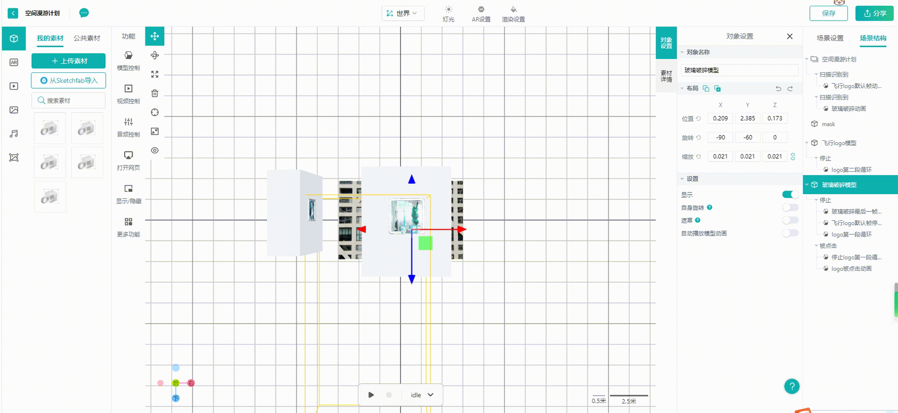Open the AR sidebar panel icon
The image size is (898, 413).
click(14, 62)
